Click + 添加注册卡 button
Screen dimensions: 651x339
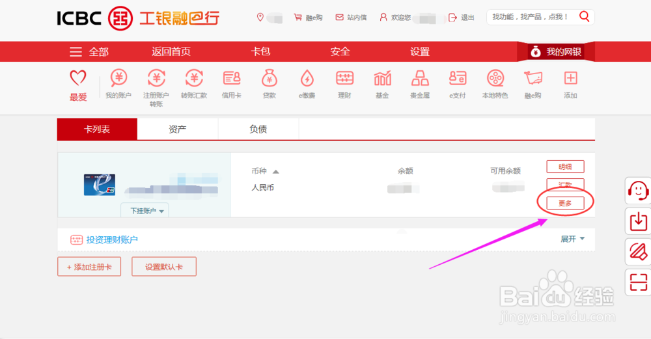(89, 267)
